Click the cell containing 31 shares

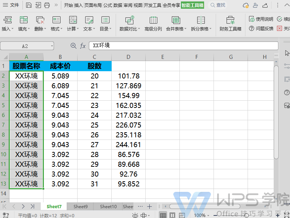[x=94, y=184]
